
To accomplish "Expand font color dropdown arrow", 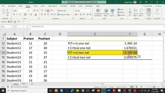I will [38, 14].
